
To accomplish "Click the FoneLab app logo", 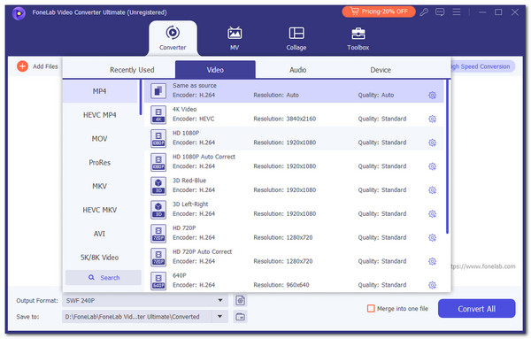I will pos(19,13).
